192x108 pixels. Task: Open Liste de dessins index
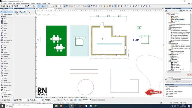[x=177, y=66]
